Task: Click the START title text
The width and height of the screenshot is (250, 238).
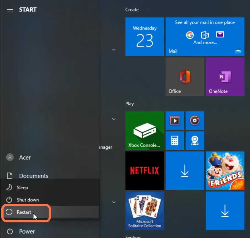Action: pos(28,10)
